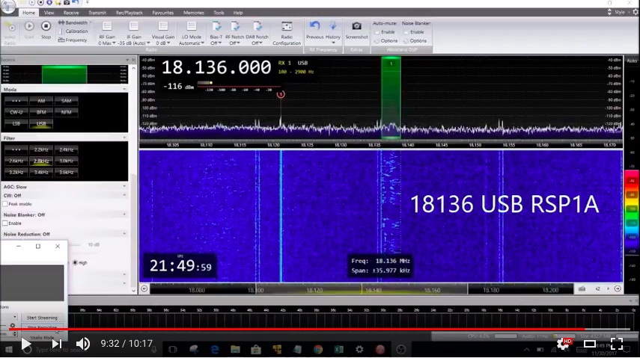Enable the Noise Blanker checkbox in side panel

(x=5, y=223)
